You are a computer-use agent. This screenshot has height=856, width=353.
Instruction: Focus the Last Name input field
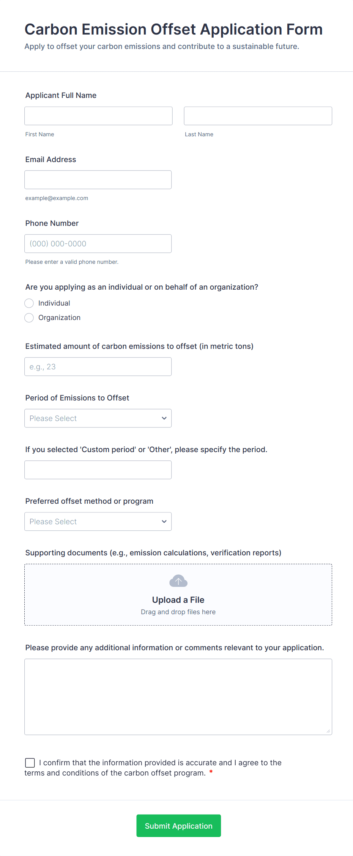(x=258, y=116)
